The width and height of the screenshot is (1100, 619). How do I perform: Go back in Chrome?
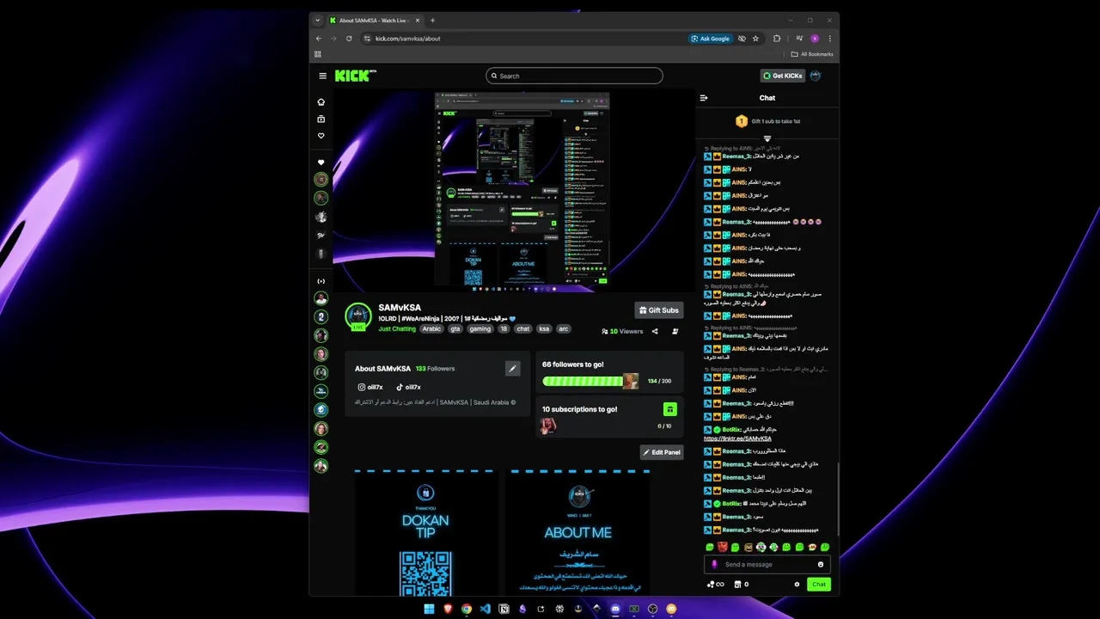318,39
